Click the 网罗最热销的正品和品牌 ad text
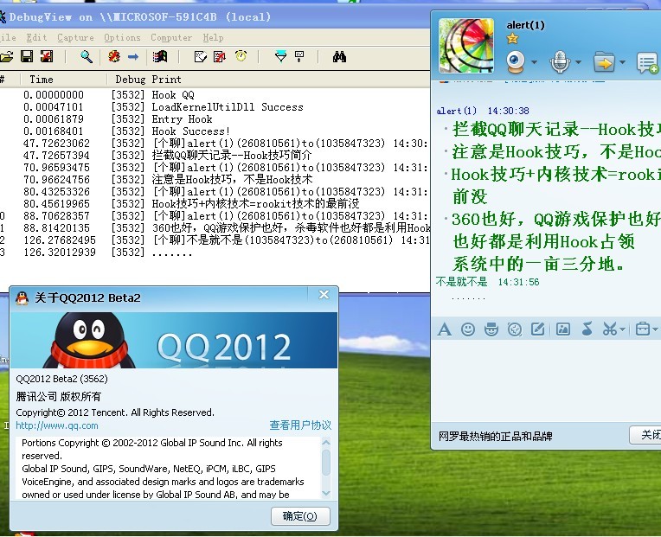The image size is (661, 537). (496, 436)
